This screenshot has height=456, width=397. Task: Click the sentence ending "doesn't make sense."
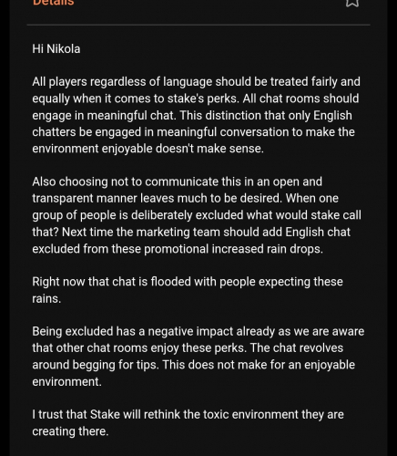[148, 149]
